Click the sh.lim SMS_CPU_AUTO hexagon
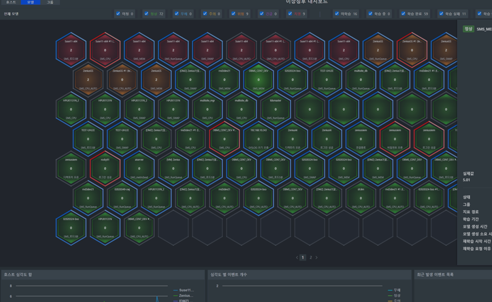This screenshot has width=492, height=302. click(x=361, y=198)
